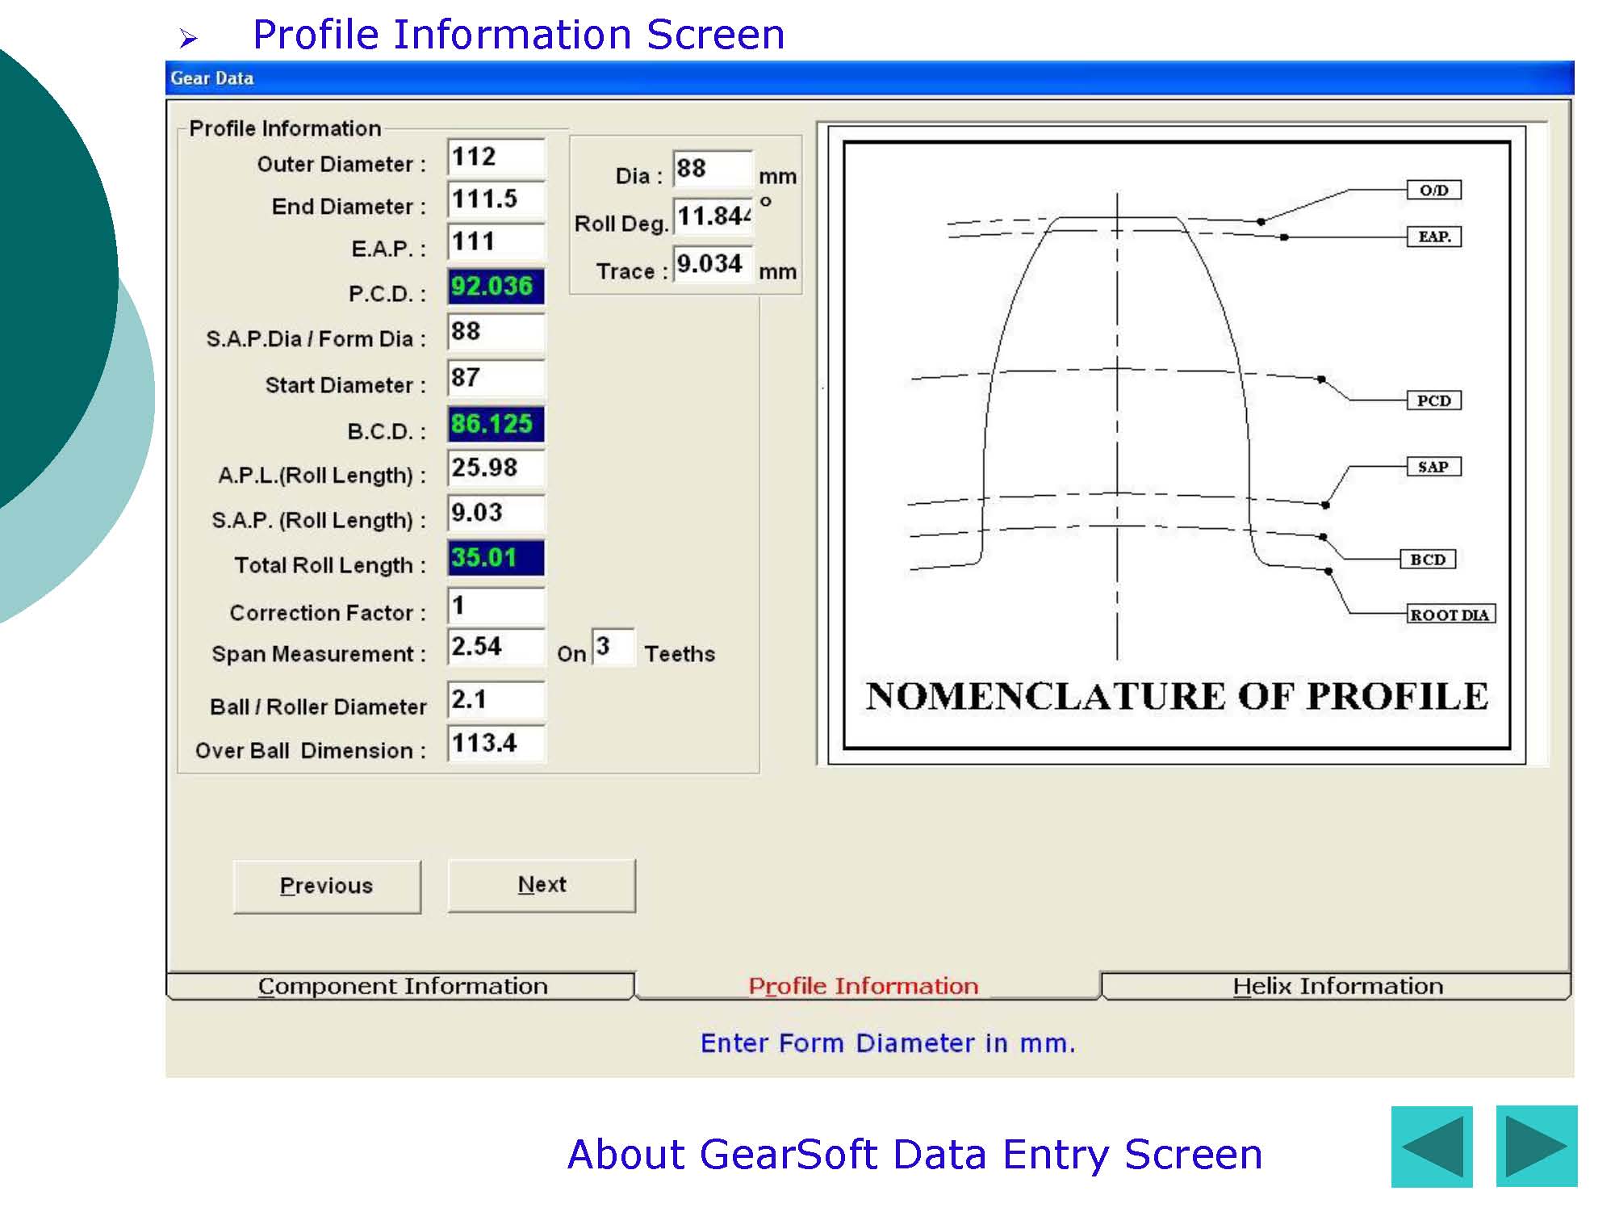
Task: Click the Roll Deg. field 11.84
Action: (x=713, y=216)
